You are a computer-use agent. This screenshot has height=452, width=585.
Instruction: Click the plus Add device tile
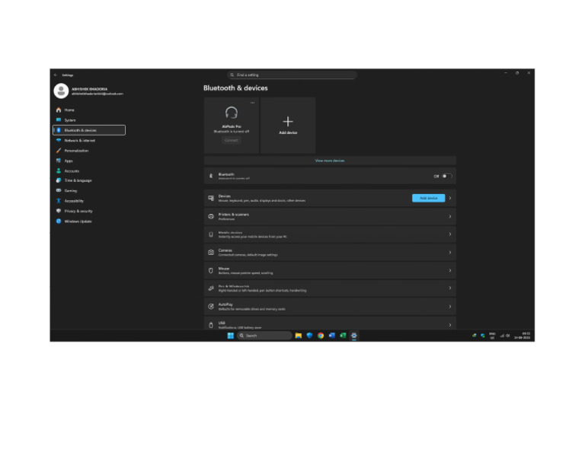click(288, 126)
